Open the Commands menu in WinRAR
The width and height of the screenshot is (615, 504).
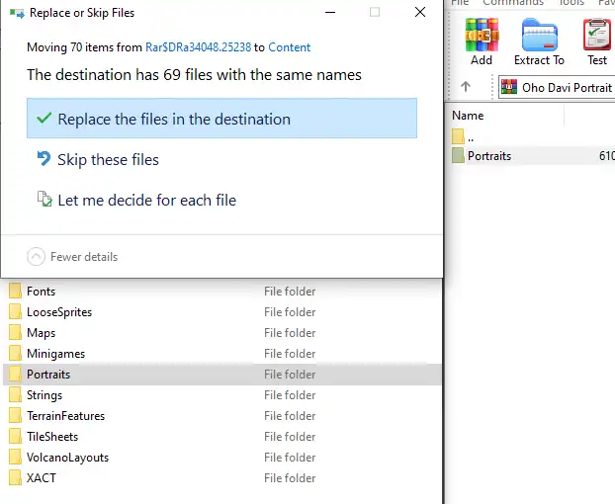point(514,3)
